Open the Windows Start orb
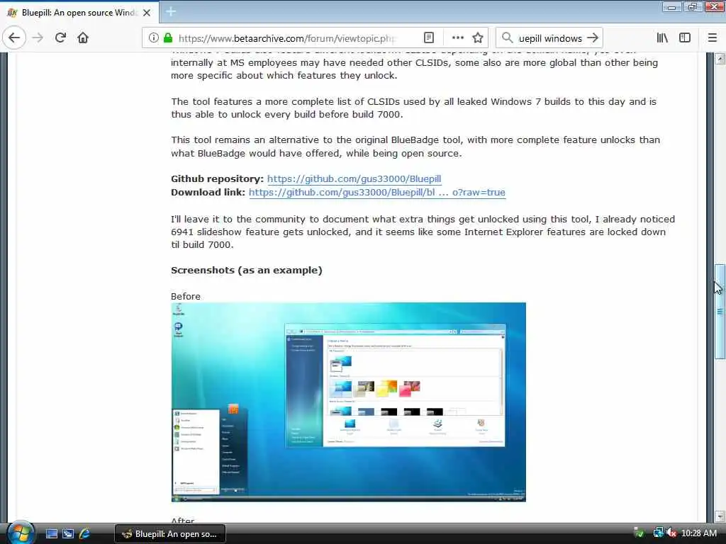The image size is (726, 544). [21, 533]
